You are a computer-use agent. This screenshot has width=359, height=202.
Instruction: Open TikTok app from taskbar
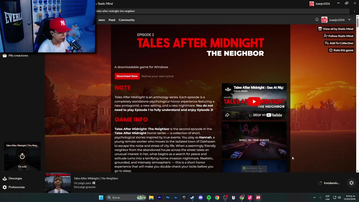coord(250,198)
